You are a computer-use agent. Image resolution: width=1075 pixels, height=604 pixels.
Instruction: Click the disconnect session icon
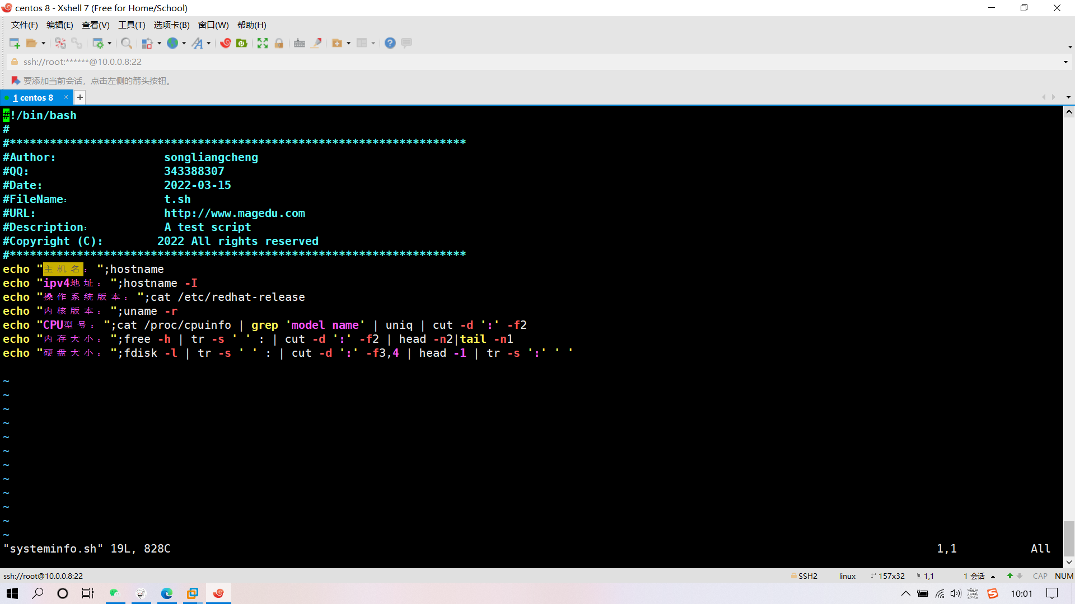click(x=60, y=43)
